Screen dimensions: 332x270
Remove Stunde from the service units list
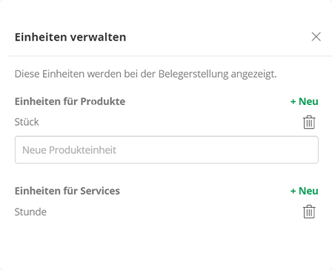tap(309, 212)
